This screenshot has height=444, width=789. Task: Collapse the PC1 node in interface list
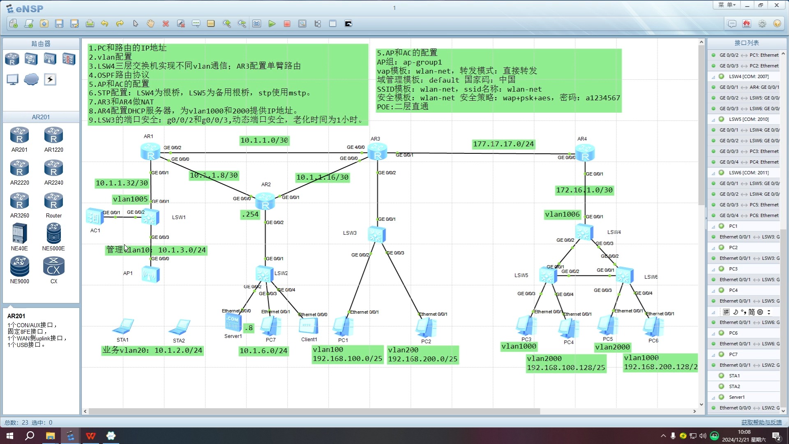click(713, 226)
